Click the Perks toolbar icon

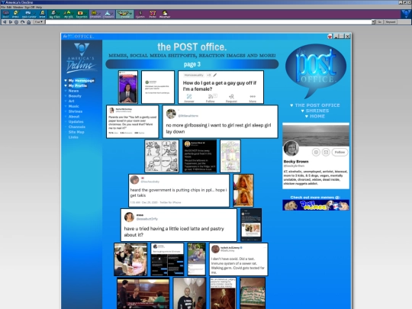(x=153, y=14)
